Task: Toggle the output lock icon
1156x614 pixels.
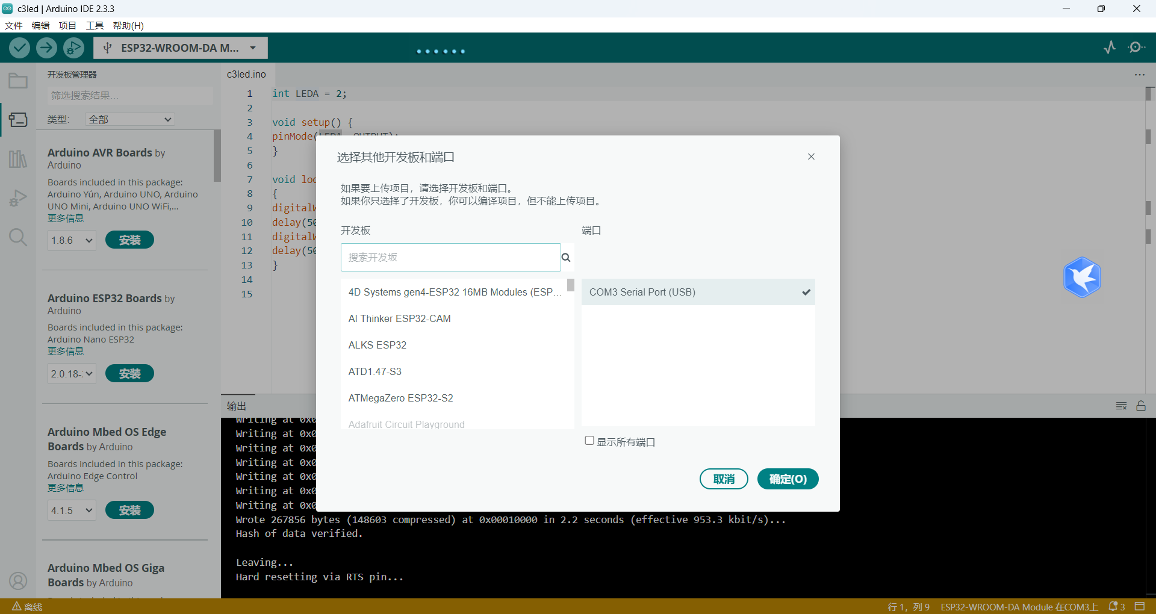Action: 1141,406
